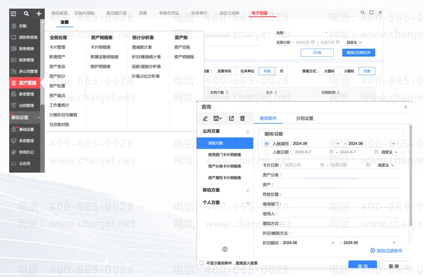Sort by 文档个数 column header
Image resolution: width=424 pixels, height=277 pixels.
[219, 92]
